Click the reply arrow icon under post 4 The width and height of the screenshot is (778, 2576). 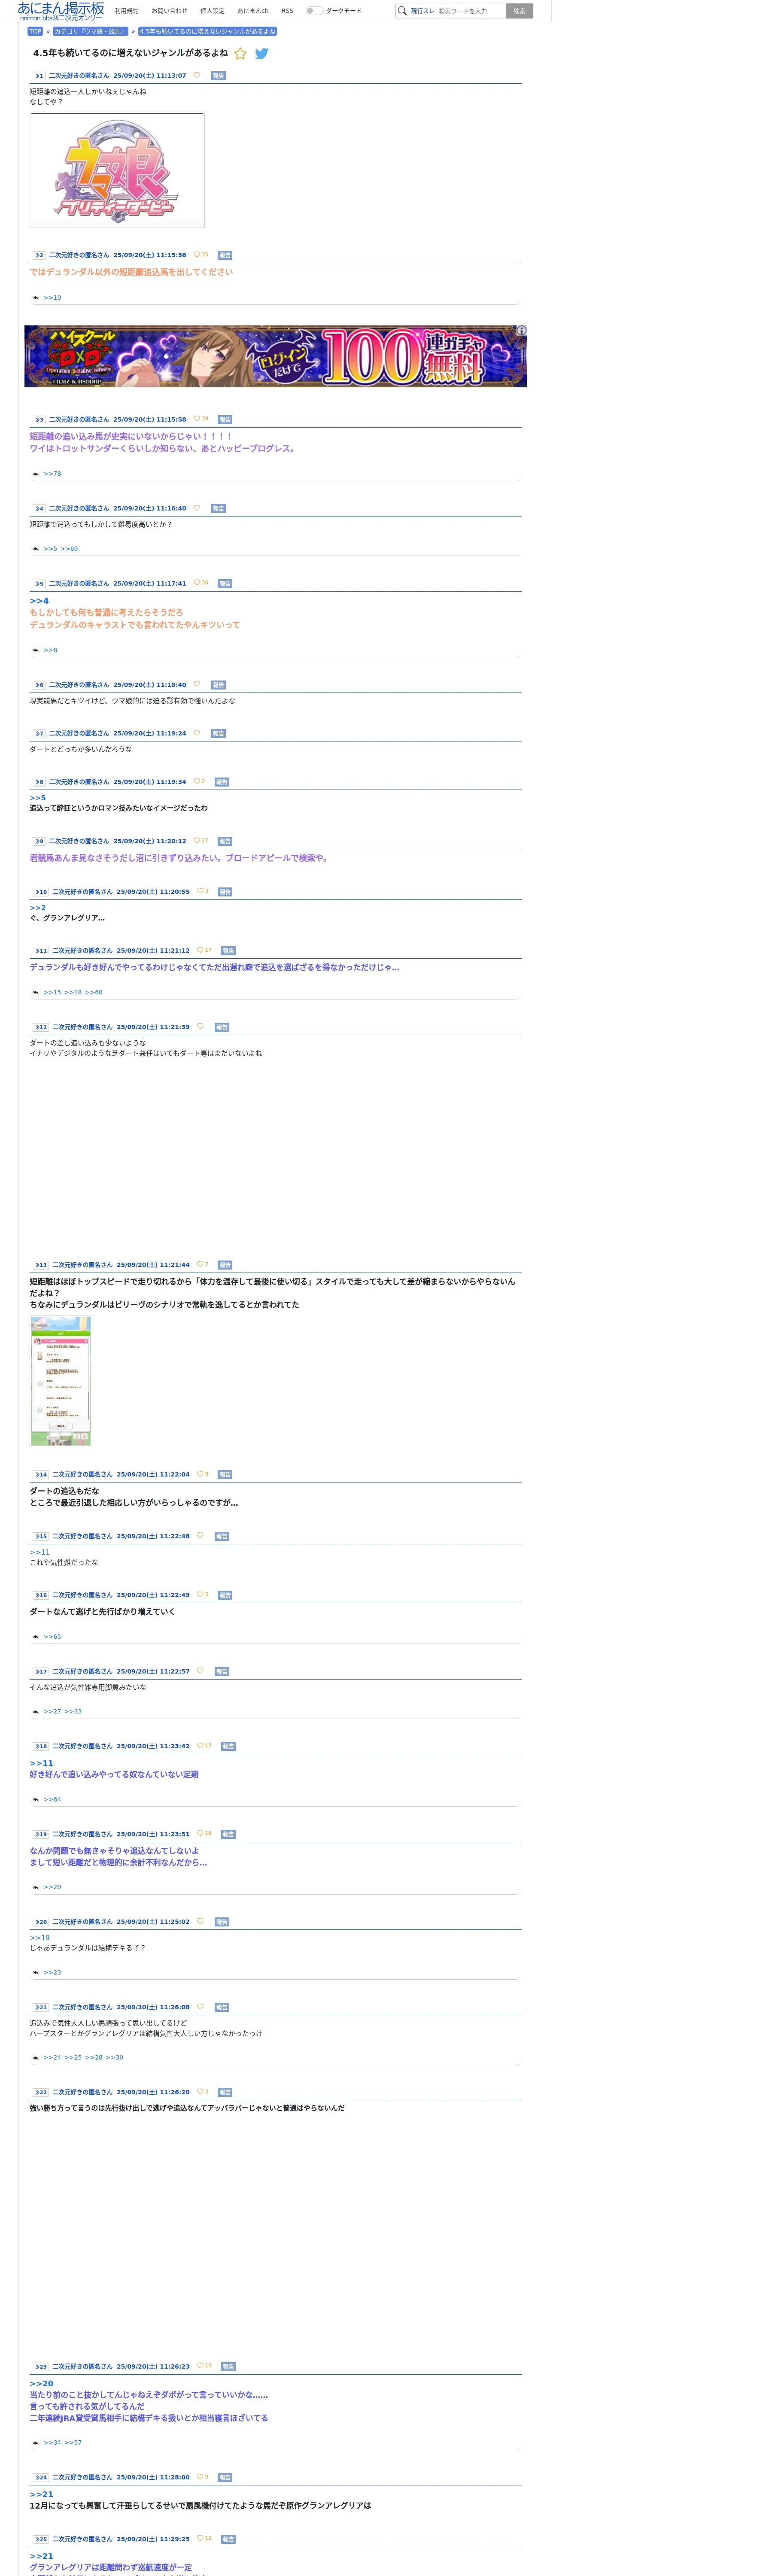click(36, 549)
